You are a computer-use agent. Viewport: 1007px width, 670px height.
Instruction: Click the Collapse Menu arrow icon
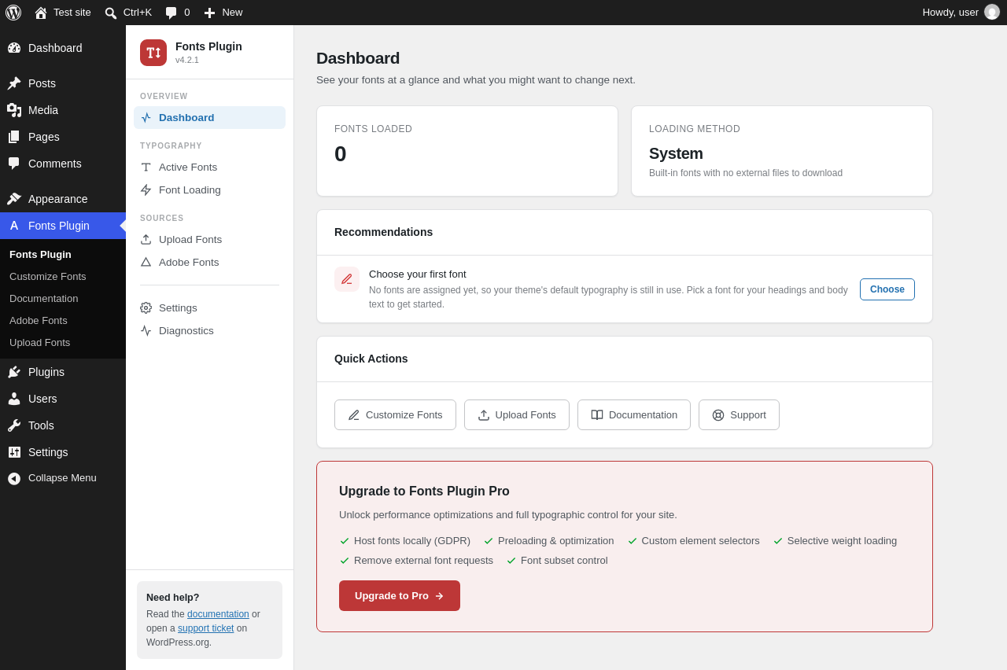(x=14, y=478)
